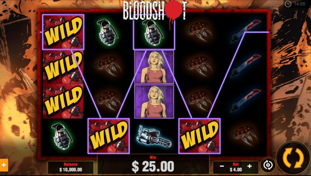The height and width of the screenshot is (176, 311).
Task: Open the autoplay settings icon
Action: [x=268, y=165]
